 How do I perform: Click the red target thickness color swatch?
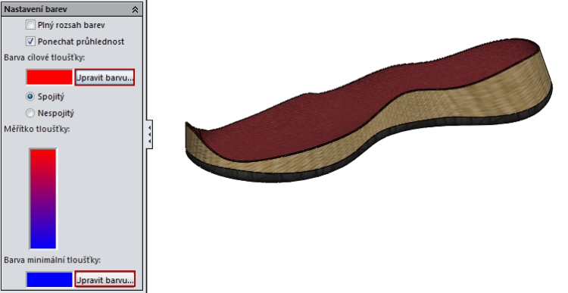click(50, 77)
